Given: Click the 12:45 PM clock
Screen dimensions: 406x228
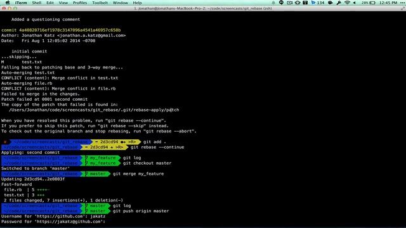Looking at the screenshot, I should click(388, 3).
